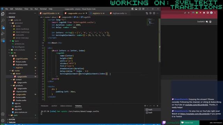Open customize layout icon in title bar
This screenshot has height=125, width=223.
(143, 9)
